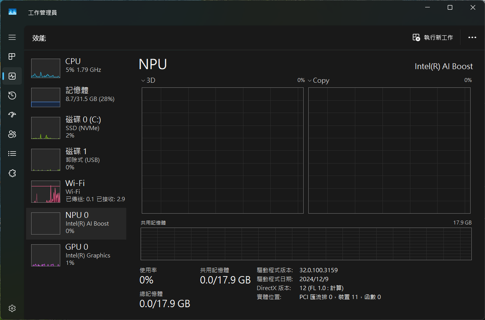
Task: Open Details list icon in sidebar
Action: 12,153
